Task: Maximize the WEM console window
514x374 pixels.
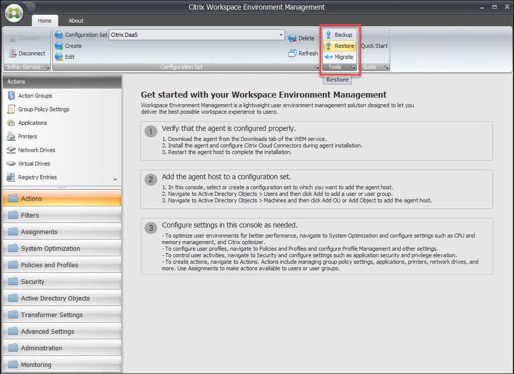Action: pyautogui.click(x=494, y=7)
